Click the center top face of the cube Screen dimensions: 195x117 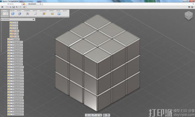pyautogui.click(x=97, y=38)
